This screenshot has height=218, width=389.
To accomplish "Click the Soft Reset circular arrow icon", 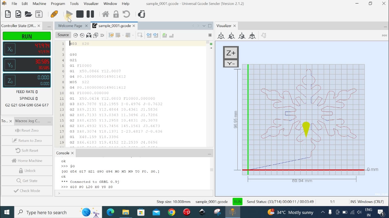I will click(126, 14).
